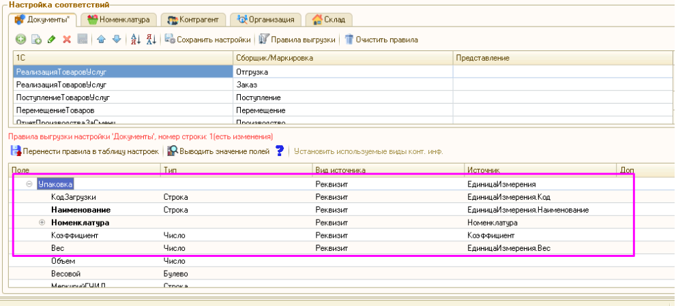
Task: Click the red X Delete icon
Action: click(x=67, y=40)
